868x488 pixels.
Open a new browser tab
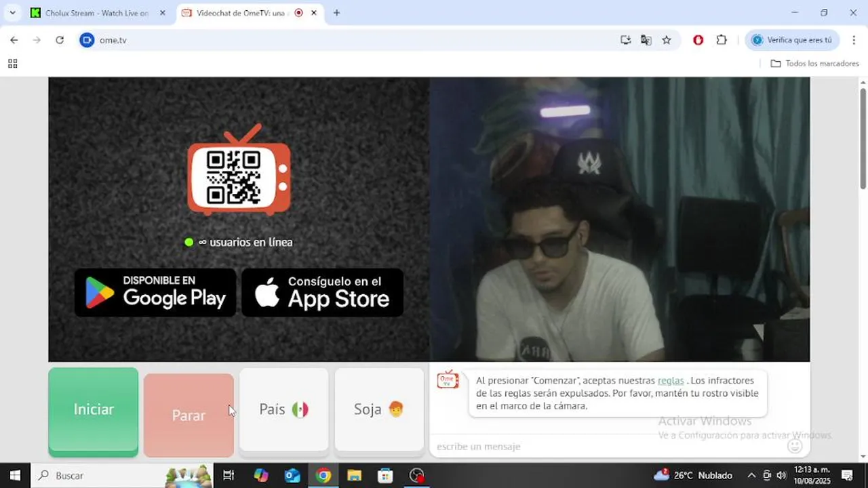click(336, 13)
